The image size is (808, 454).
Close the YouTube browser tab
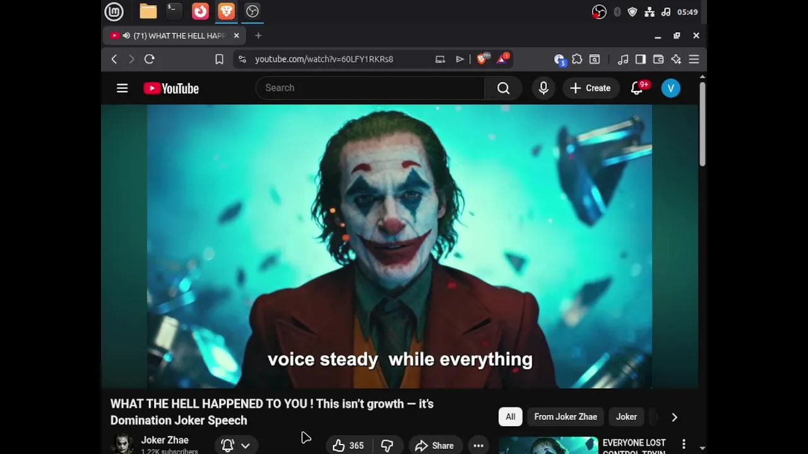pyautogui.click(x=236, y=36)
